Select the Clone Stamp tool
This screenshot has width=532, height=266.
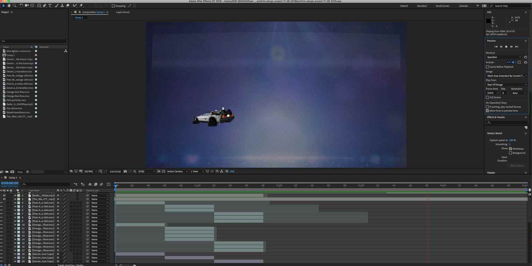point(62,6)
